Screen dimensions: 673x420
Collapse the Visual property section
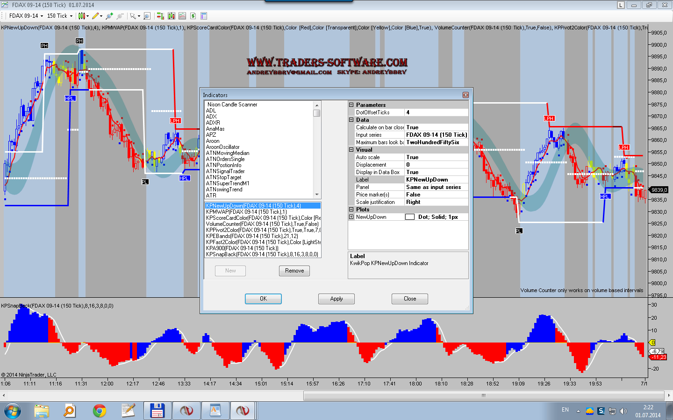351,150
